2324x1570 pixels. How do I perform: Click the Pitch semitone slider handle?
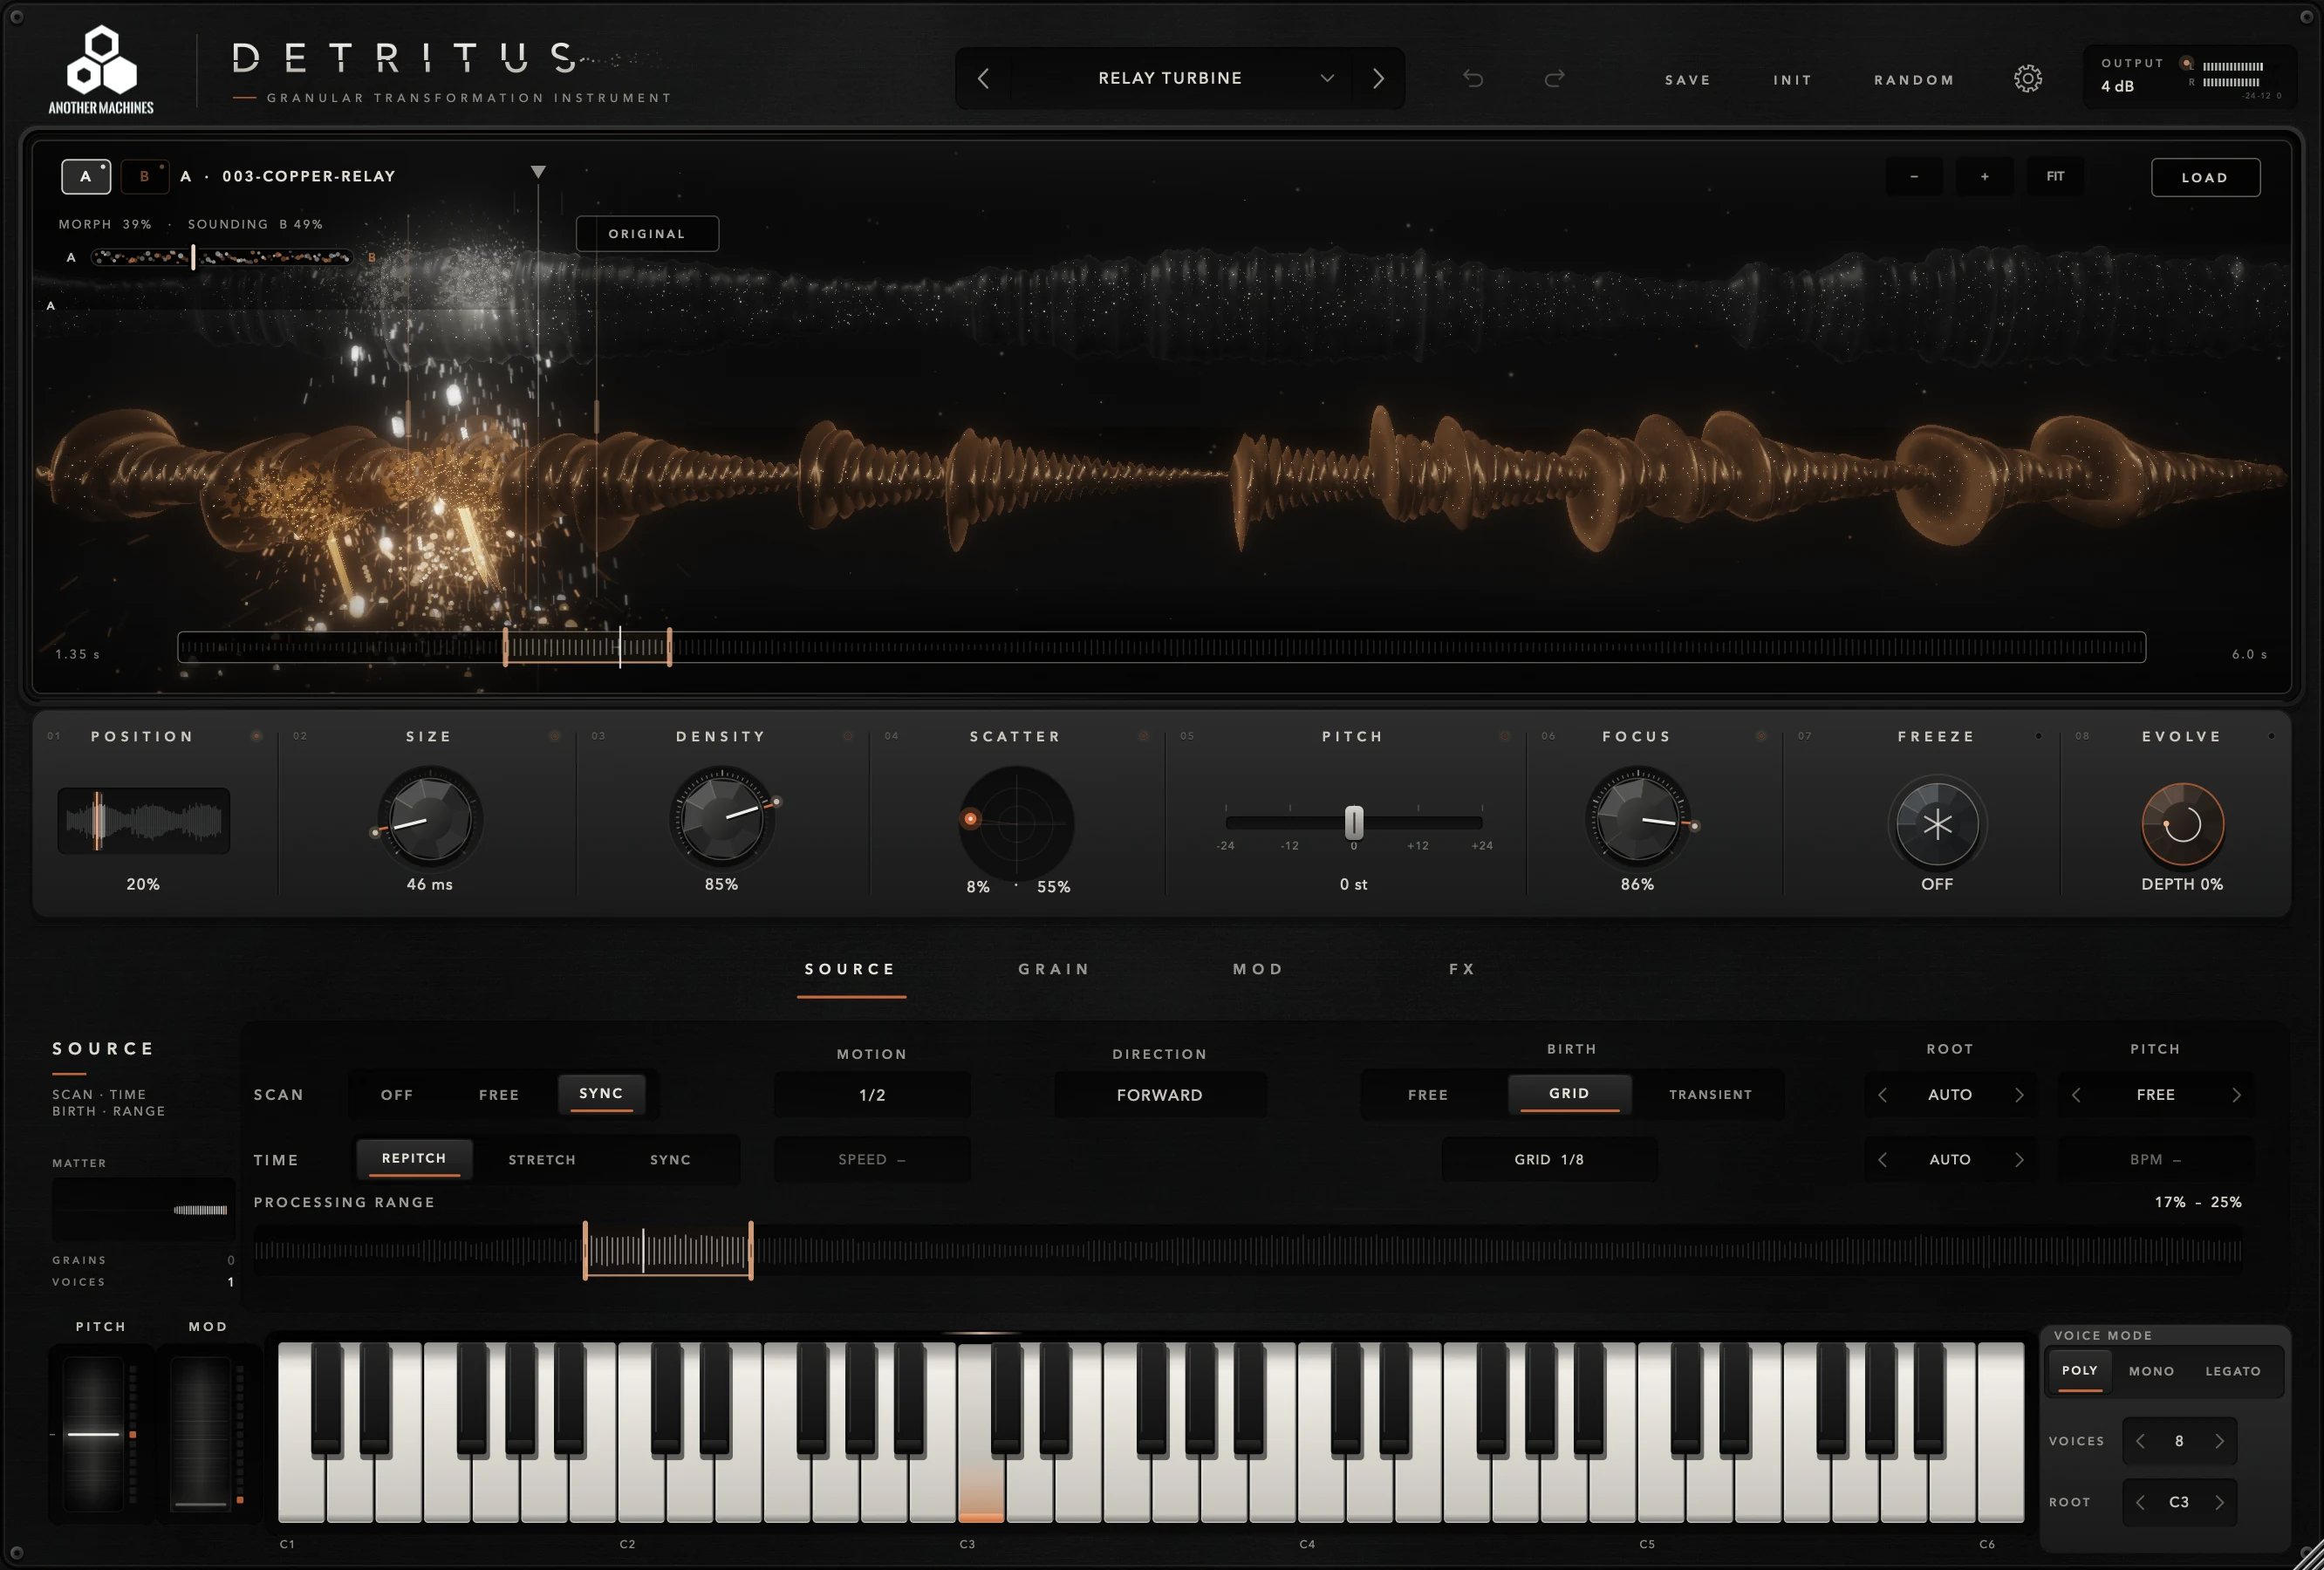tap(1354, 823)
